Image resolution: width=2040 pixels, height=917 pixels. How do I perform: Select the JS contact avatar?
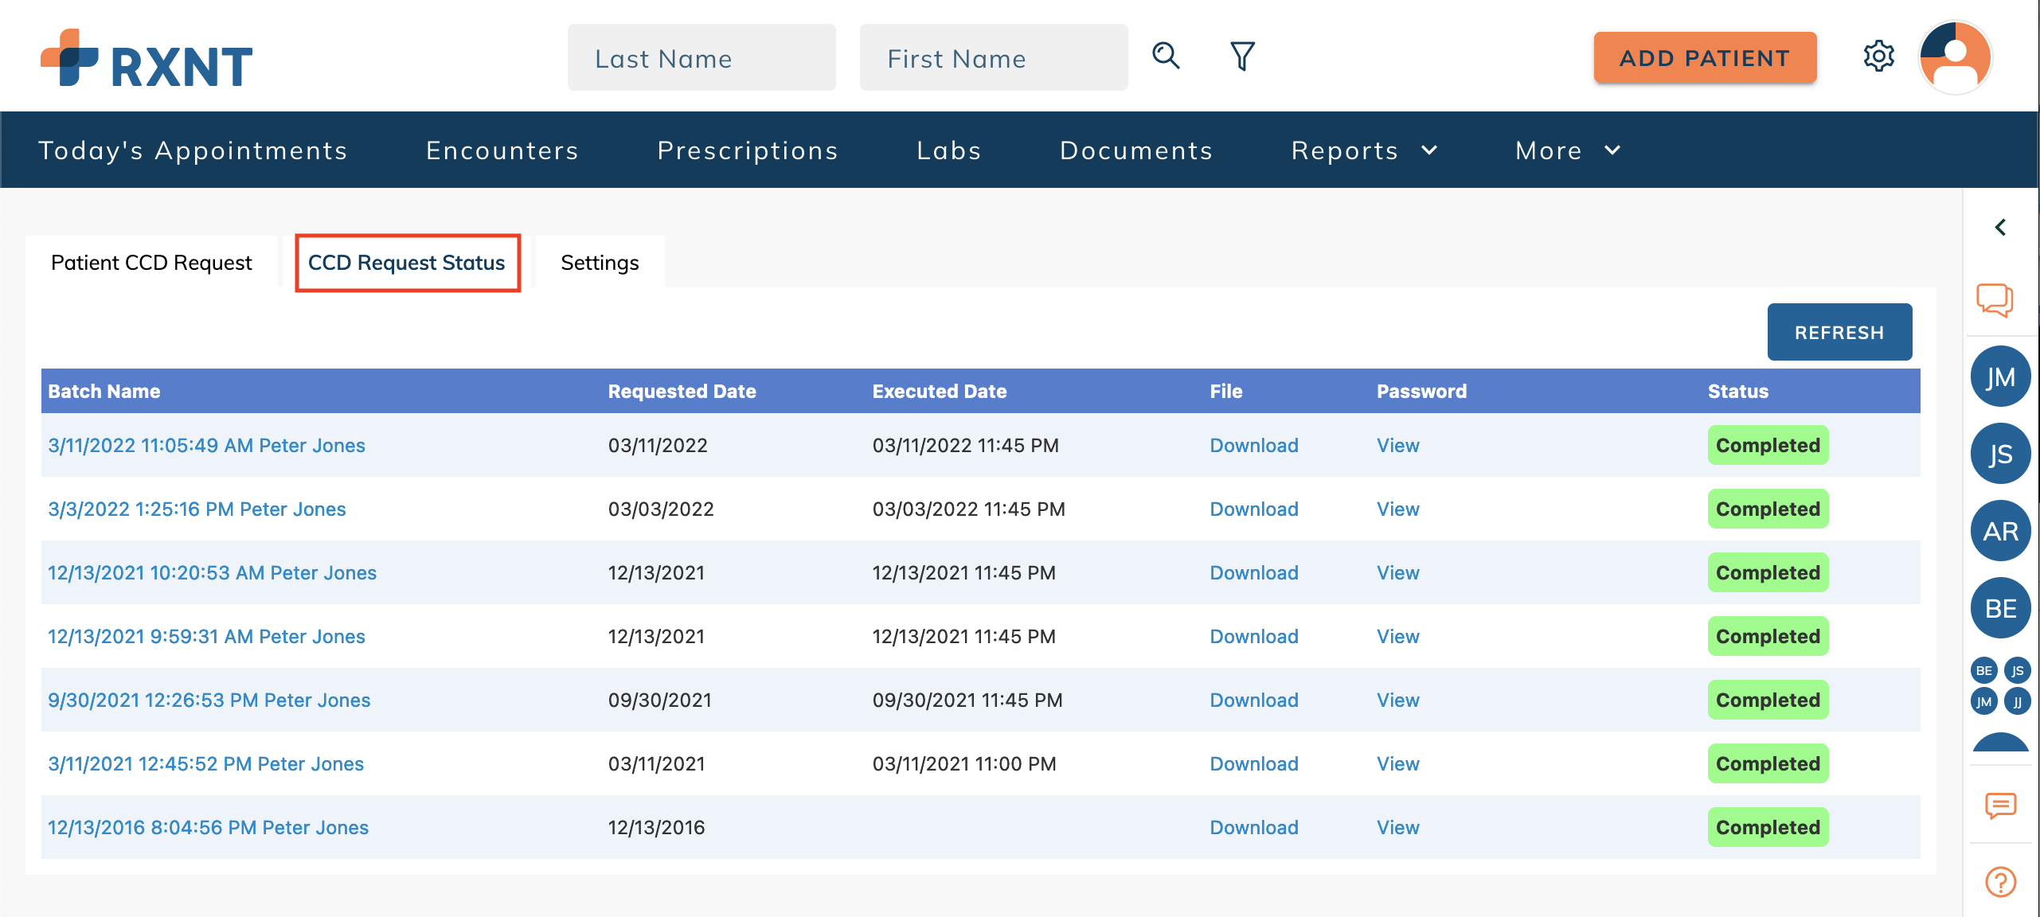pyautogui.click(x=2000, y=454)
